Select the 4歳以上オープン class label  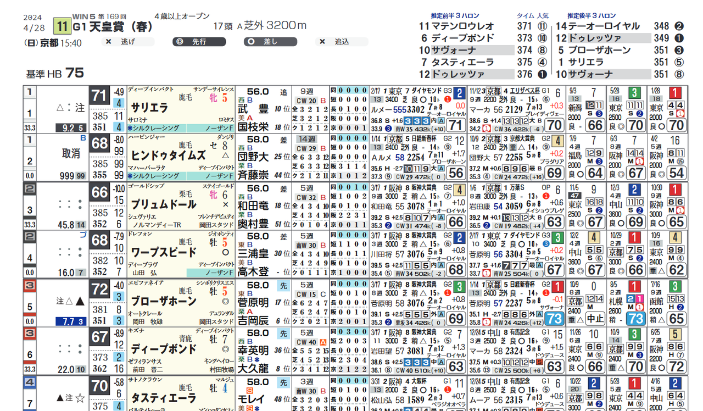[181, 16]
